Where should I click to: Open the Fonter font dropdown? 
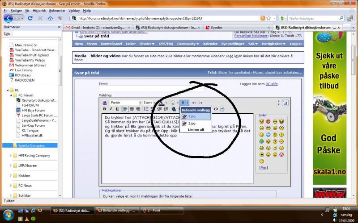(126, 103)
